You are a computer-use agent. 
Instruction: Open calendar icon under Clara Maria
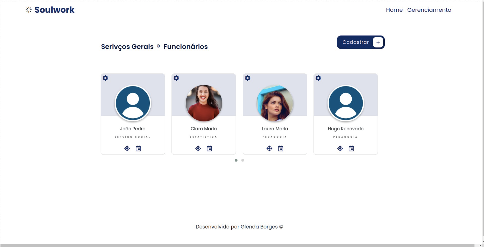click(x=209, y=149)
